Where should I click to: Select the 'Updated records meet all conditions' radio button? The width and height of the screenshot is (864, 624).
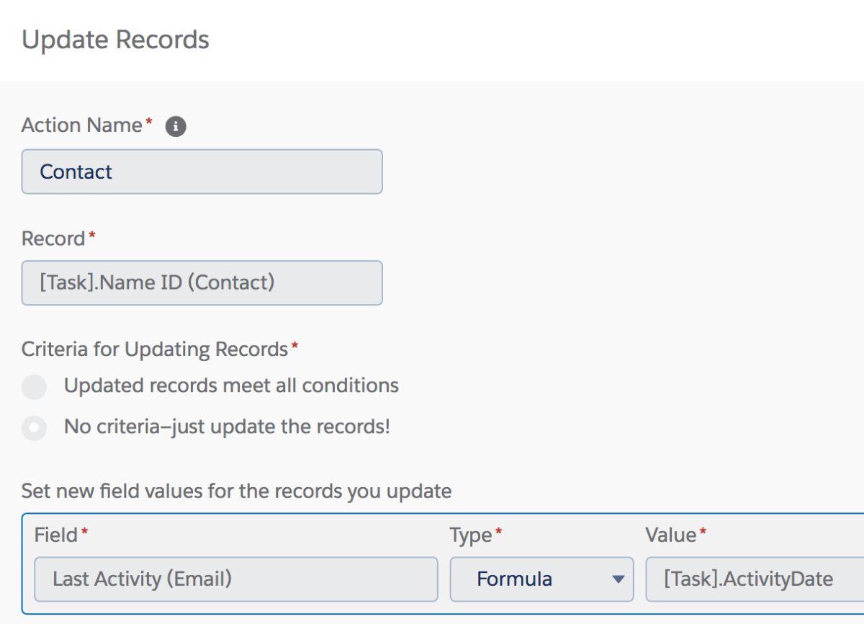click(34, 387)
